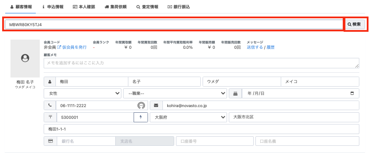Click the customer name 梅田 名子 under the avatar
Screen dimensions: 372x158
pos(25,82)
